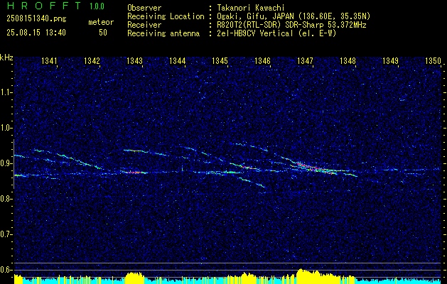Click the 0.7 kHz axis label

[x=6, y=234]
